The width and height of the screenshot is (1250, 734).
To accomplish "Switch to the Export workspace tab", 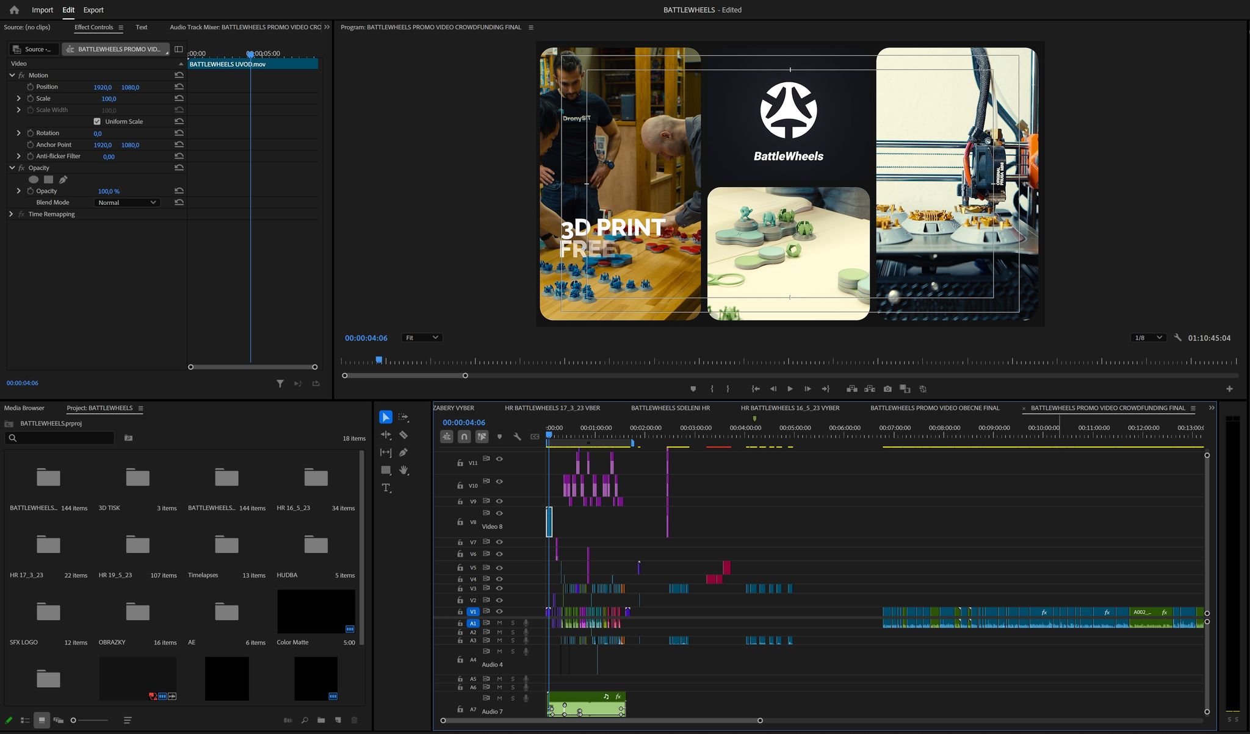I will click(x=93, y=10).
